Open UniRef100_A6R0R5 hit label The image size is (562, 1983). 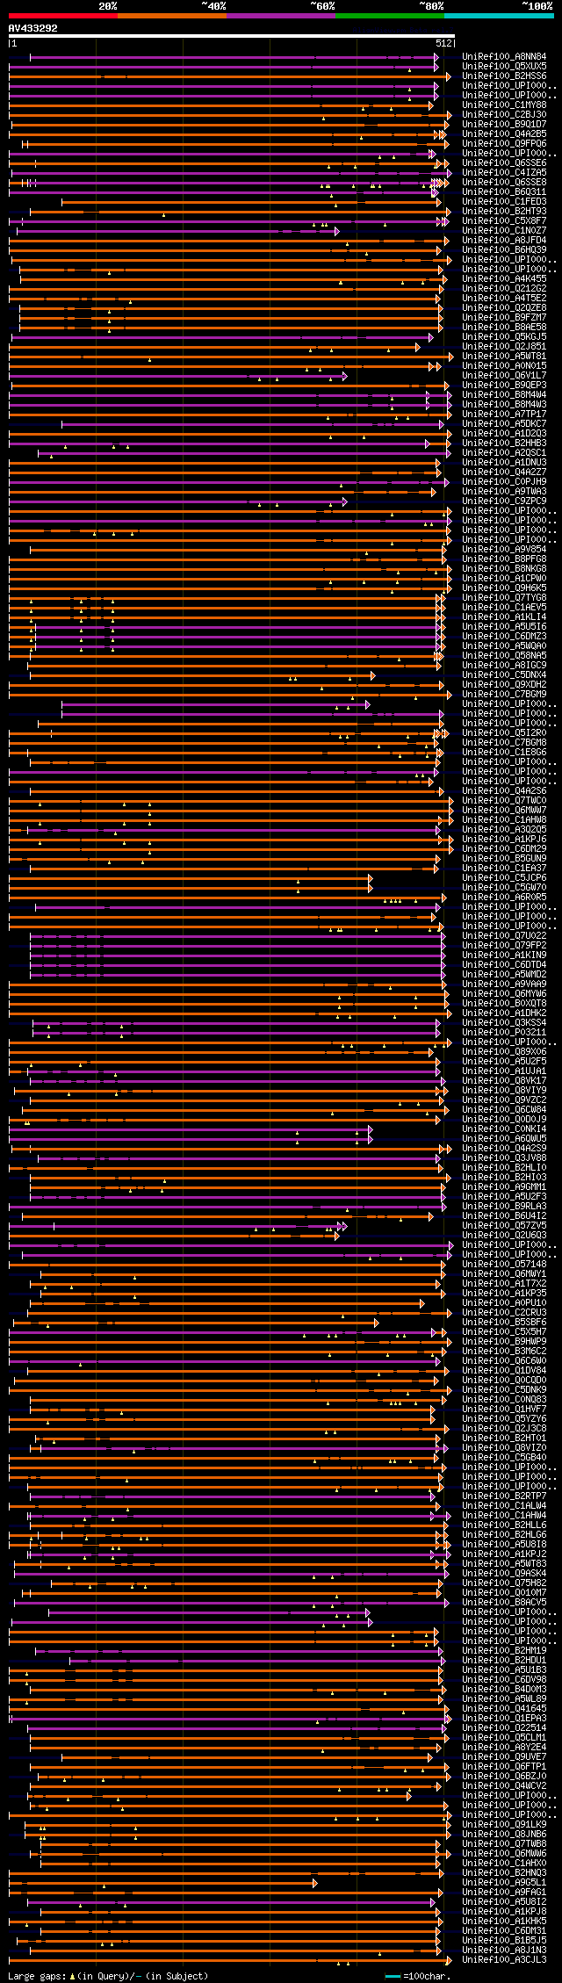[504, 897]
